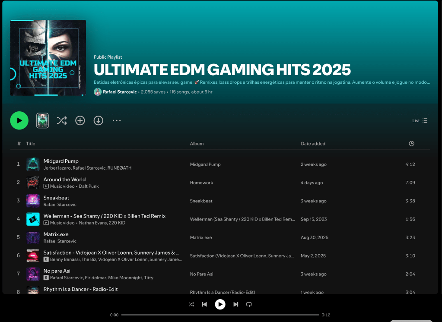Open the Mike Moonnight artist link
The width and height of the screenshot is (442, 322).
(125, 278)
